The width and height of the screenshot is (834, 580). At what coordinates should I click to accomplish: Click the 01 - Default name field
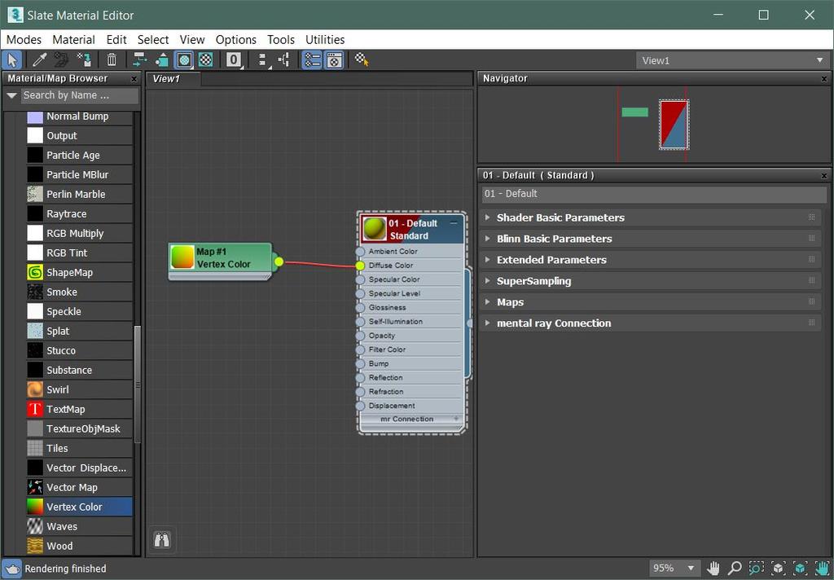pyautogui.click(x=654, y=194)
